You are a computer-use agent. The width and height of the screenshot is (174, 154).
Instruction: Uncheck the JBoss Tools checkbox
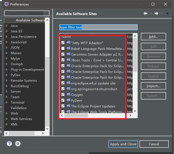(x=63, y=60)
